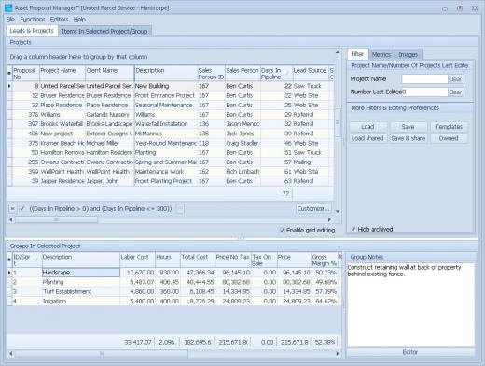Click the Groups grid scroll right arrow

tap(338, 354)
